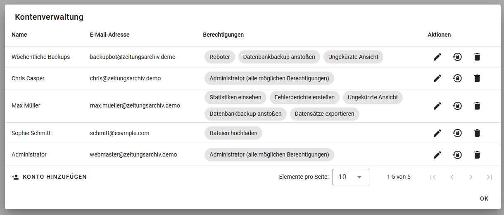Click the Roboter permission chip
504x215 pixels.
[220, 57]
